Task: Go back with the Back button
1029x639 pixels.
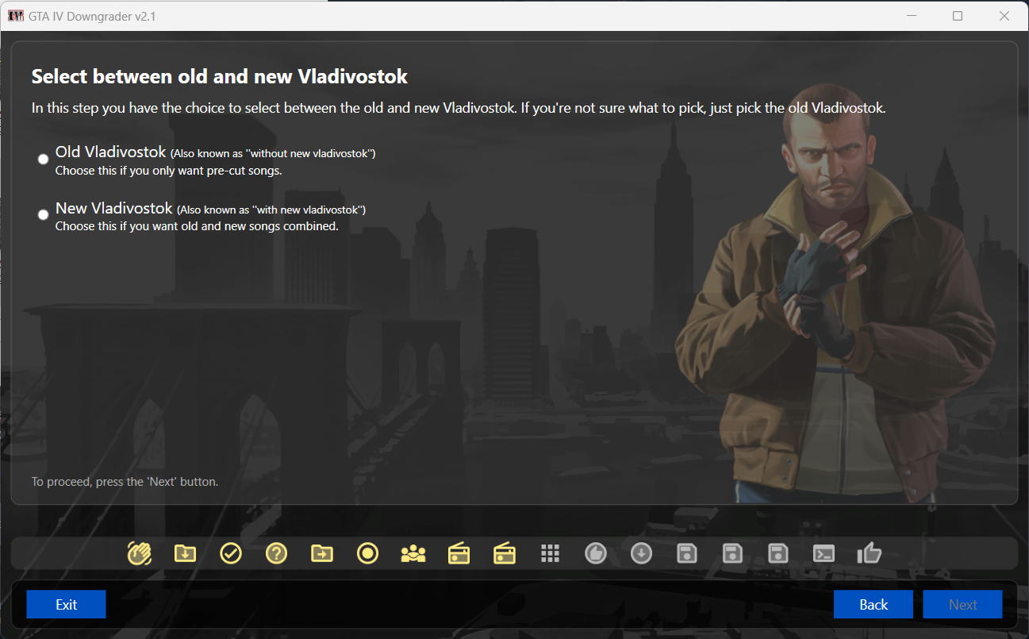Action: [x=873, y=604]
